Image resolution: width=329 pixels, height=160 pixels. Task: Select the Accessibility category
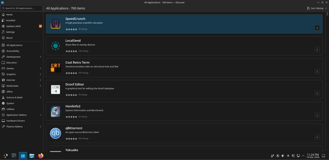[x=22, y=51]
